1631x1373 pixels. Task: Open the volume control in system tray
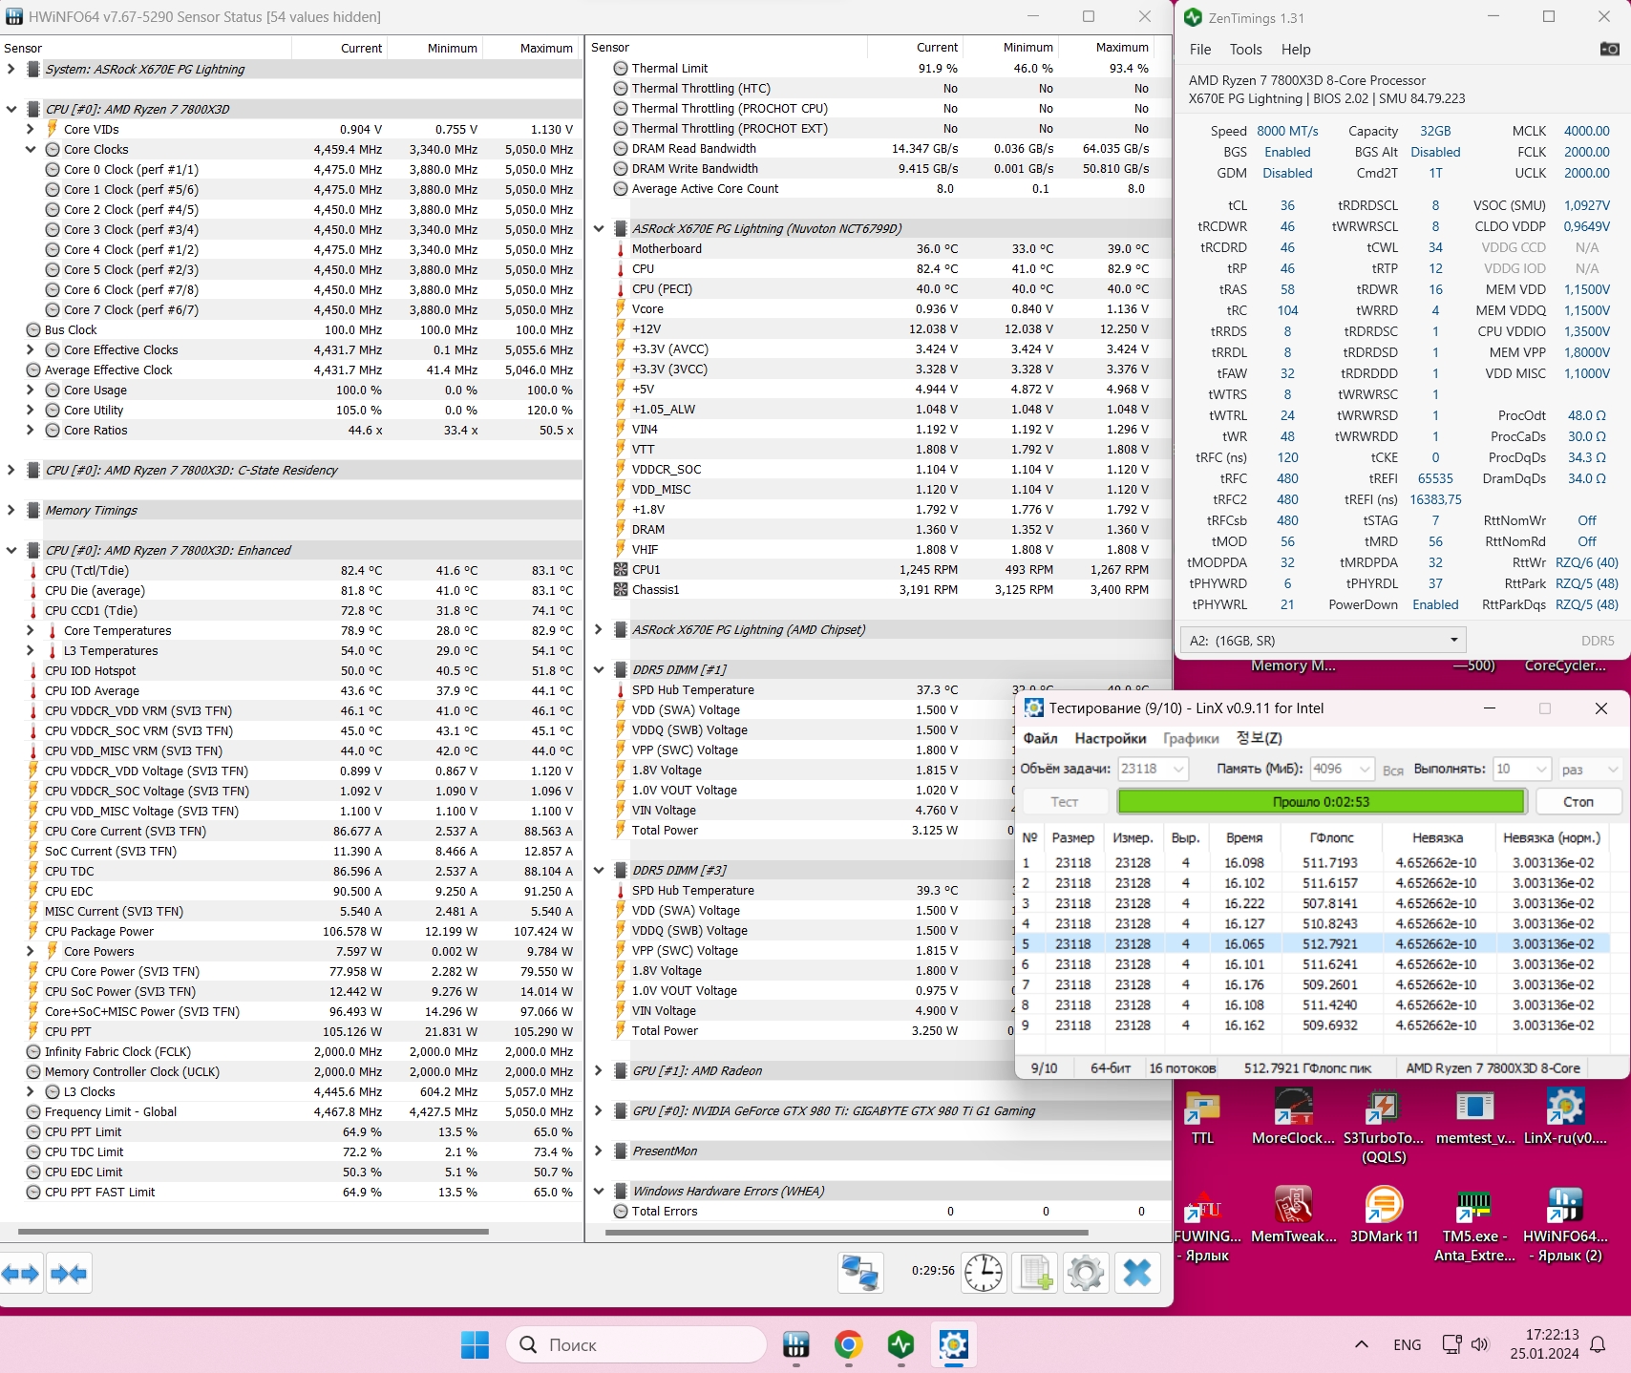point(1480,1344)
